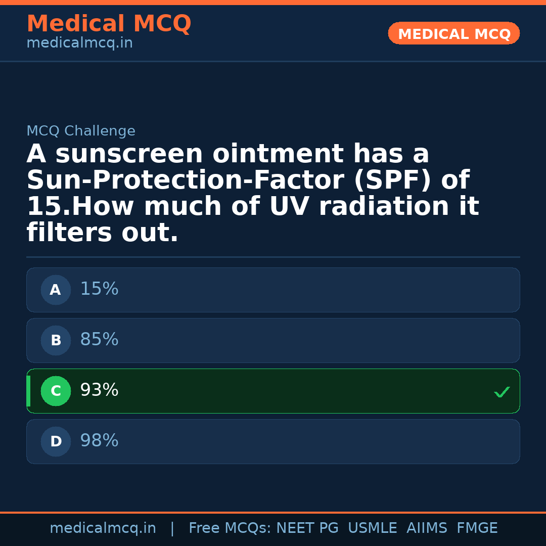Screen dimensions: 546x546
Task: Select the 15% answer text
Action: pyautogui.click(x=99, y=289)
